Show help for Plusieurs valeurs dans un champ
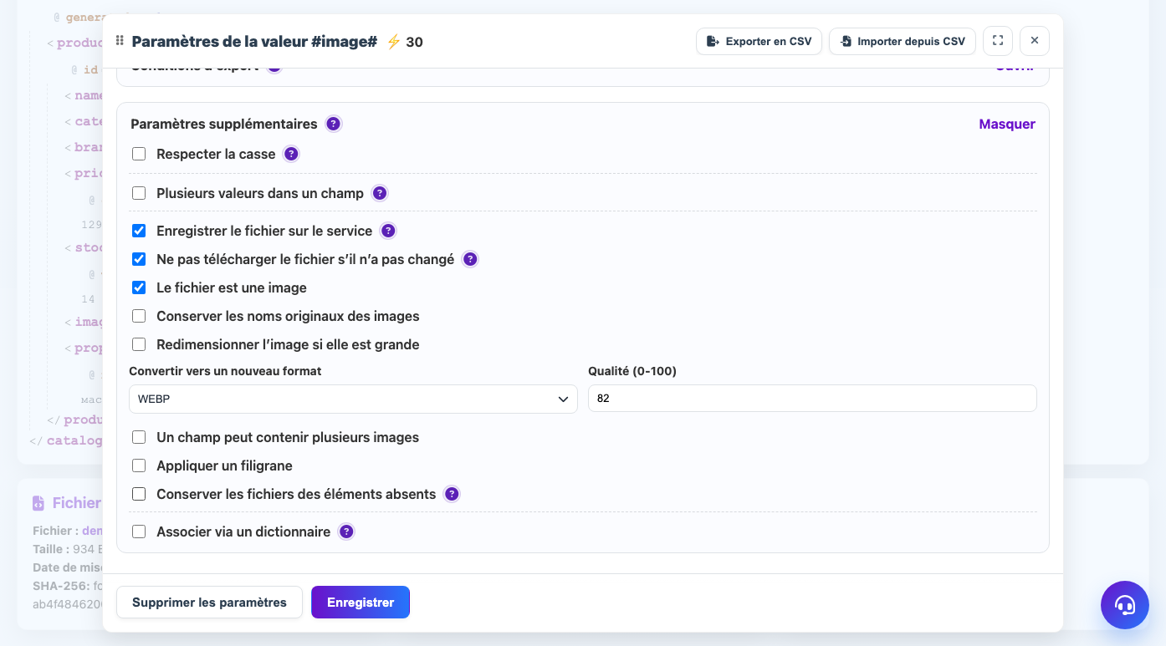Viewport: 1166px width, 646px height. pos(380,193)
